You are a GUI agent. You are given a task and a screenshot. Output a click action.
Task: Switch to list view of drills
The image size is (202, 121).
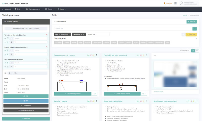coord(197,51)
